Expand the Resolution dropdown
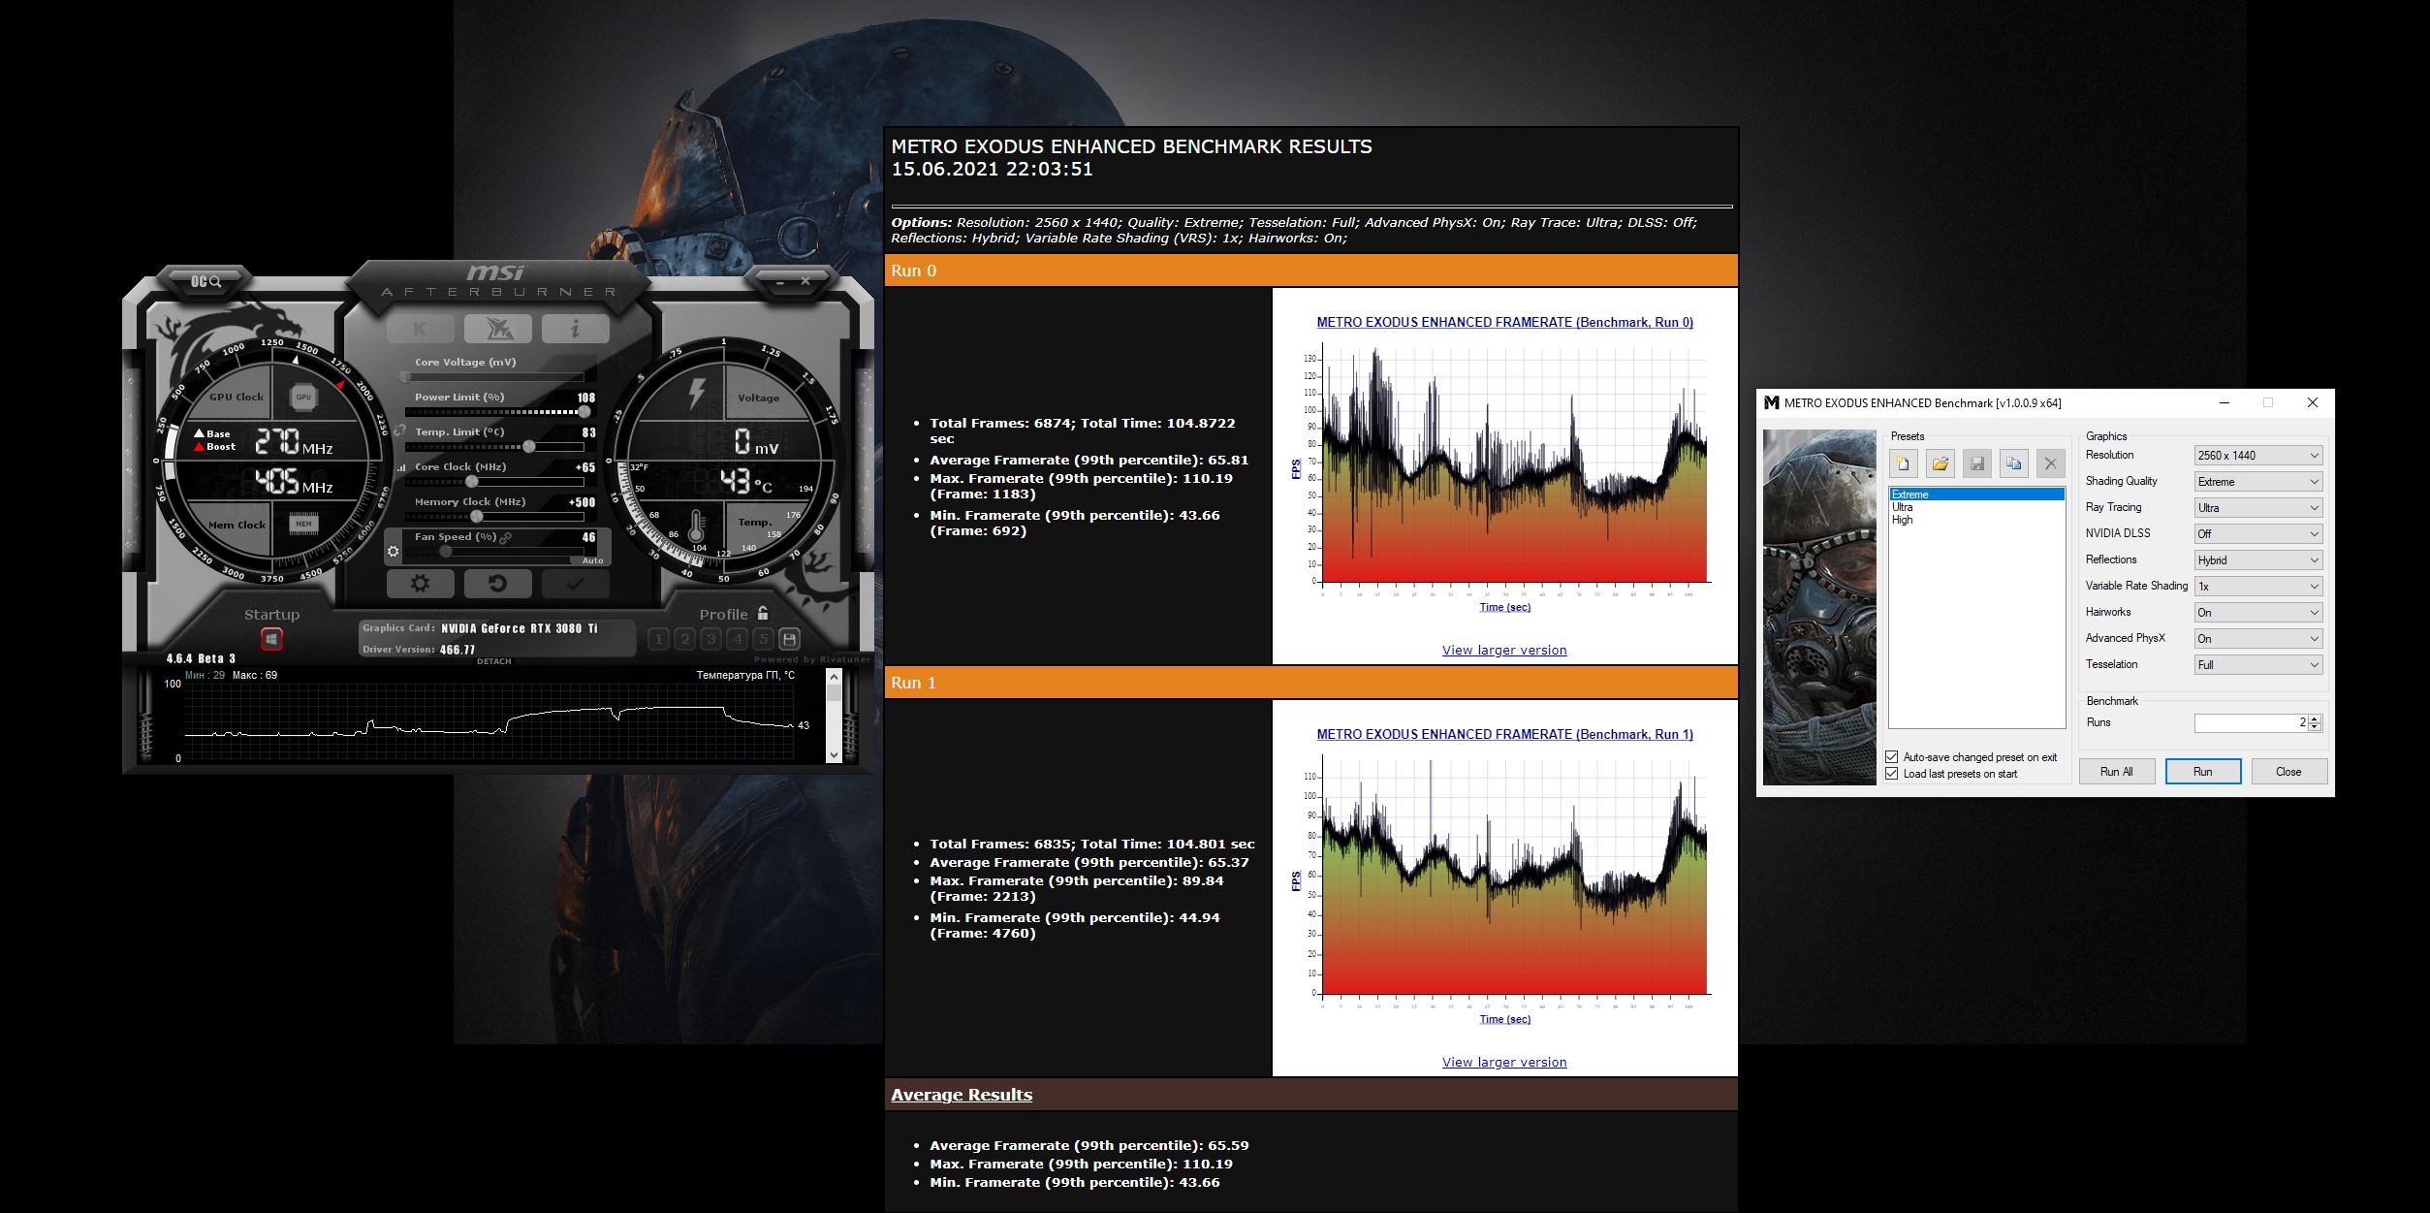 [2257, 456]
